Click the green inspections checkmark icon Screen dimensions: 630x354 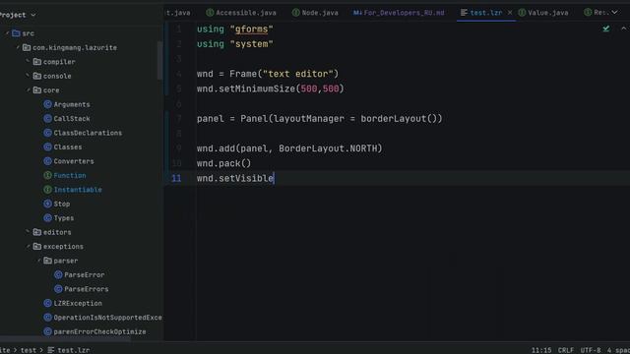[x=606, y=29]
